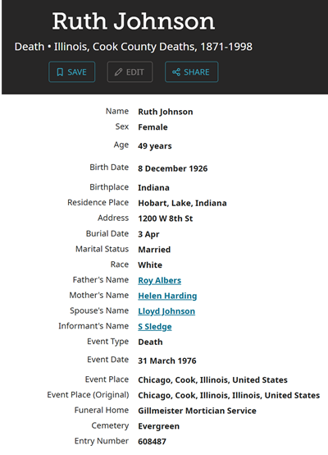Select the burial date 3 Apr
The height and width of the screenshot is (455, 328).
[148, 234]
